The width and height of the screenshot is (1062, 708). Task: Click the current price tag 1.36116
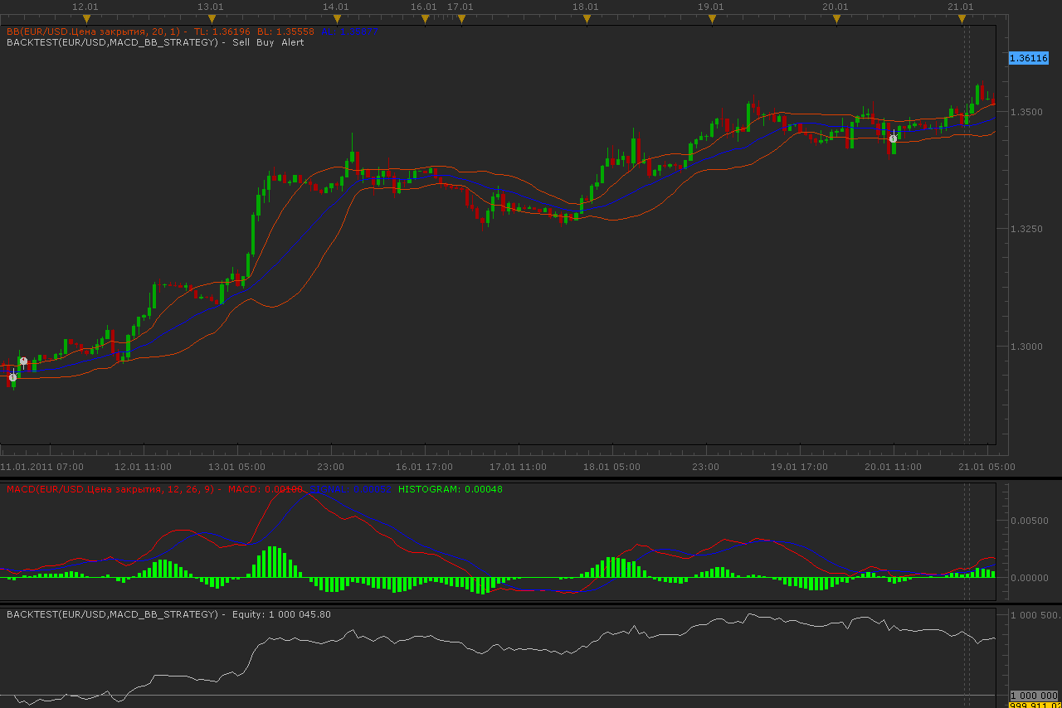coord(1027,58)
